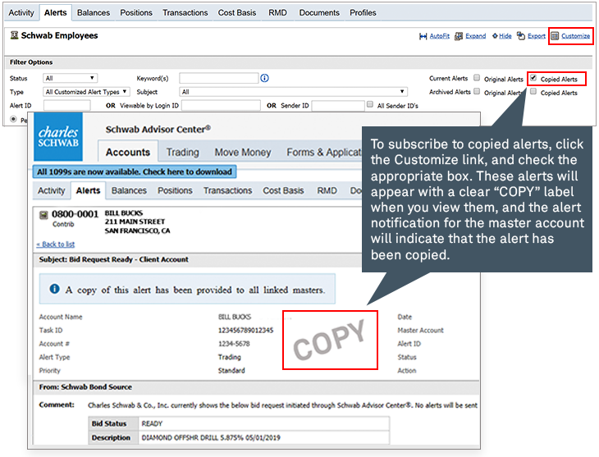Click the Bid Status READY cell

(x=263, y=423)
